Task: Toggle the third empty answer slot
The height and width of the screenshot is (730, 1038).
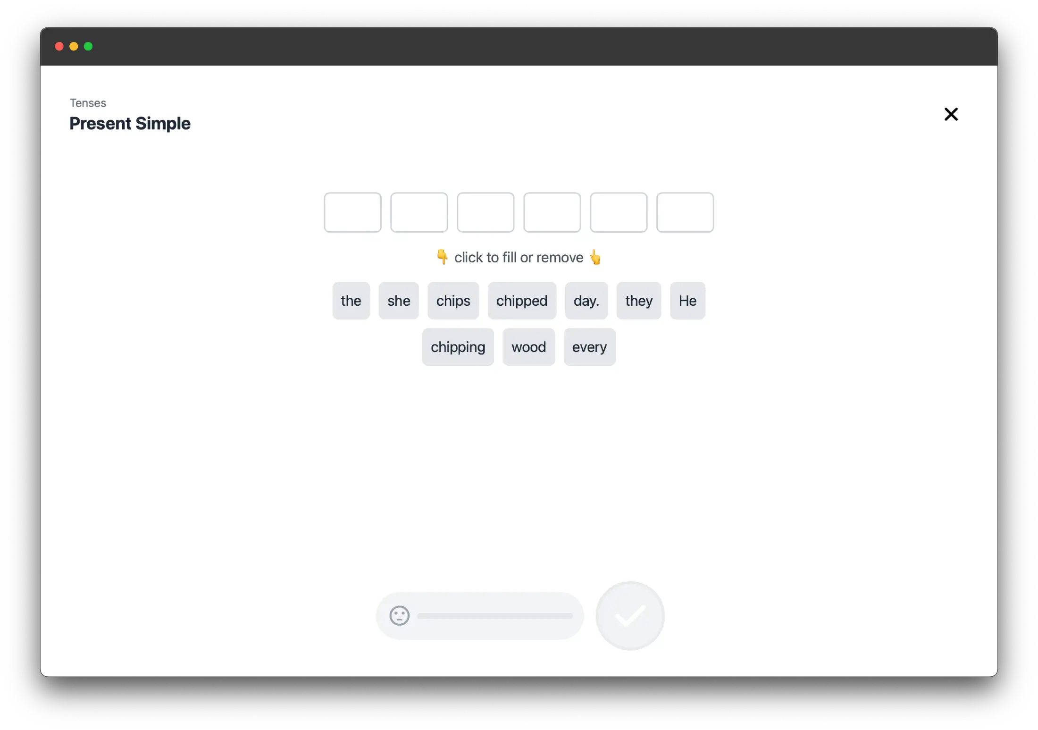Action: pos(486,212)
